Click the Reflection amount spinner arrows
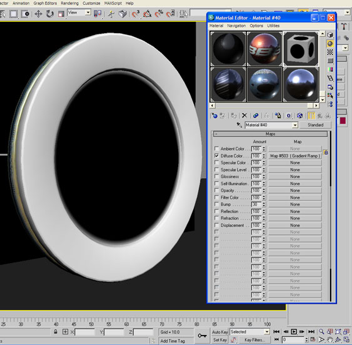This screenshot has height=345, width=352. click(264, 211)
